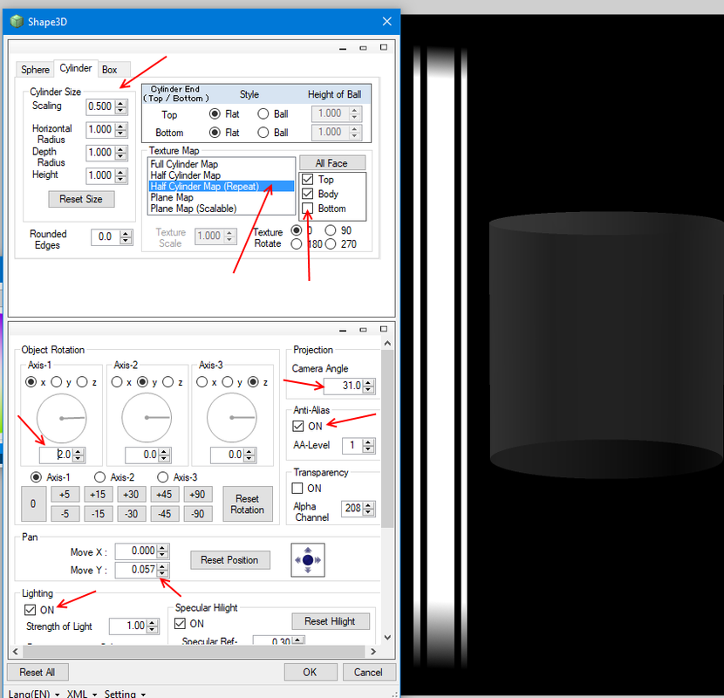724x698 pixels.
Task: Click the All Face button
Action: 332,163
